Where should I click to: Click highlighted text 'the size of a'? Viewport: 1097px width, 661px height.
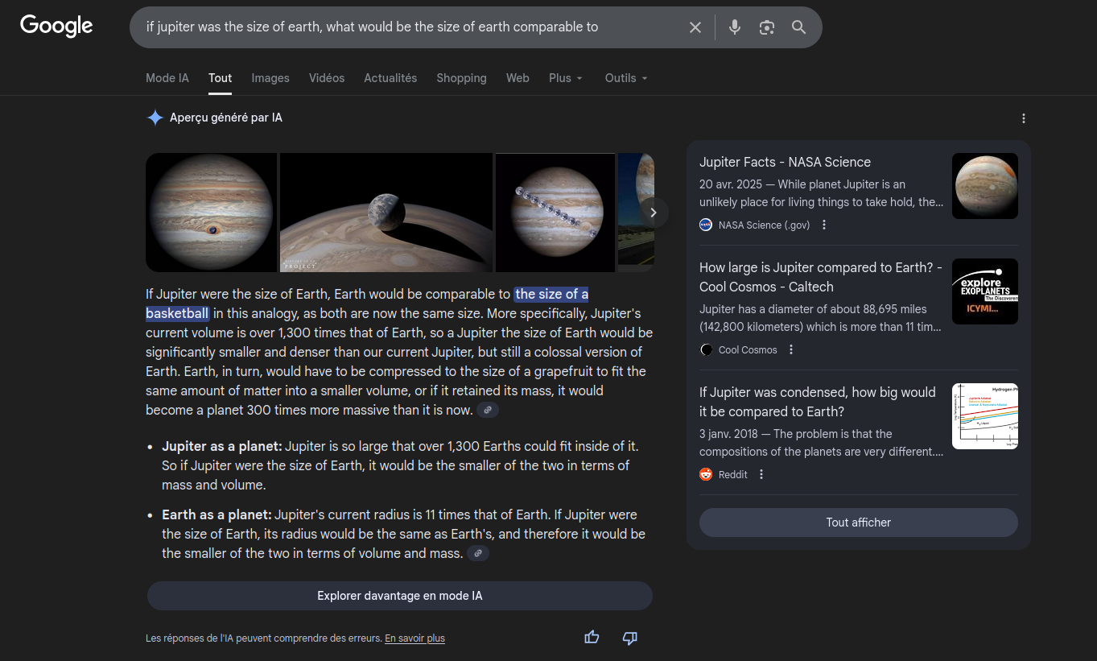(552, 294)
